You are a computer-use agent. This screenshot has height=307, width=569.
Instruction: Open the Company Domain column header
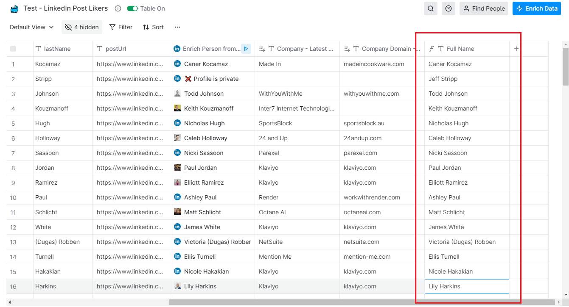[x=382, y=49]
